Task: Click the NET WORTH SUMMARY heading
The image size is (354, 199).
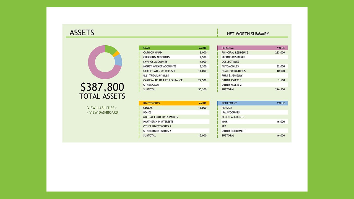Action: pyautogui.click(x=248, y=34)
